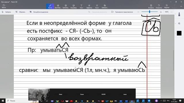Click the canvas vertical scrollbar

click(x=174, y=60)
